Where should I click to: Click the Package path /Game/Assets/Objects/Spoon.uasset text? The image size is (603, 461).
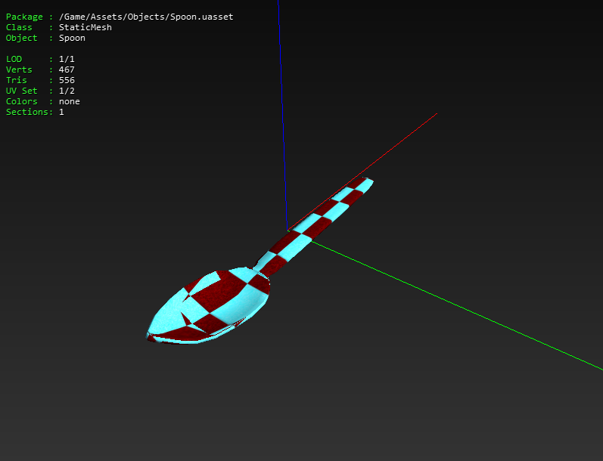(x=146, y=17)
